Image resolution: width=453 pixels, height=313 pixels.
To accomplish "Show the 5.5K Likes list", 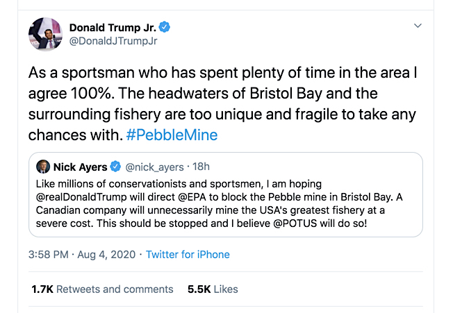I will click(x=213, y=289).
